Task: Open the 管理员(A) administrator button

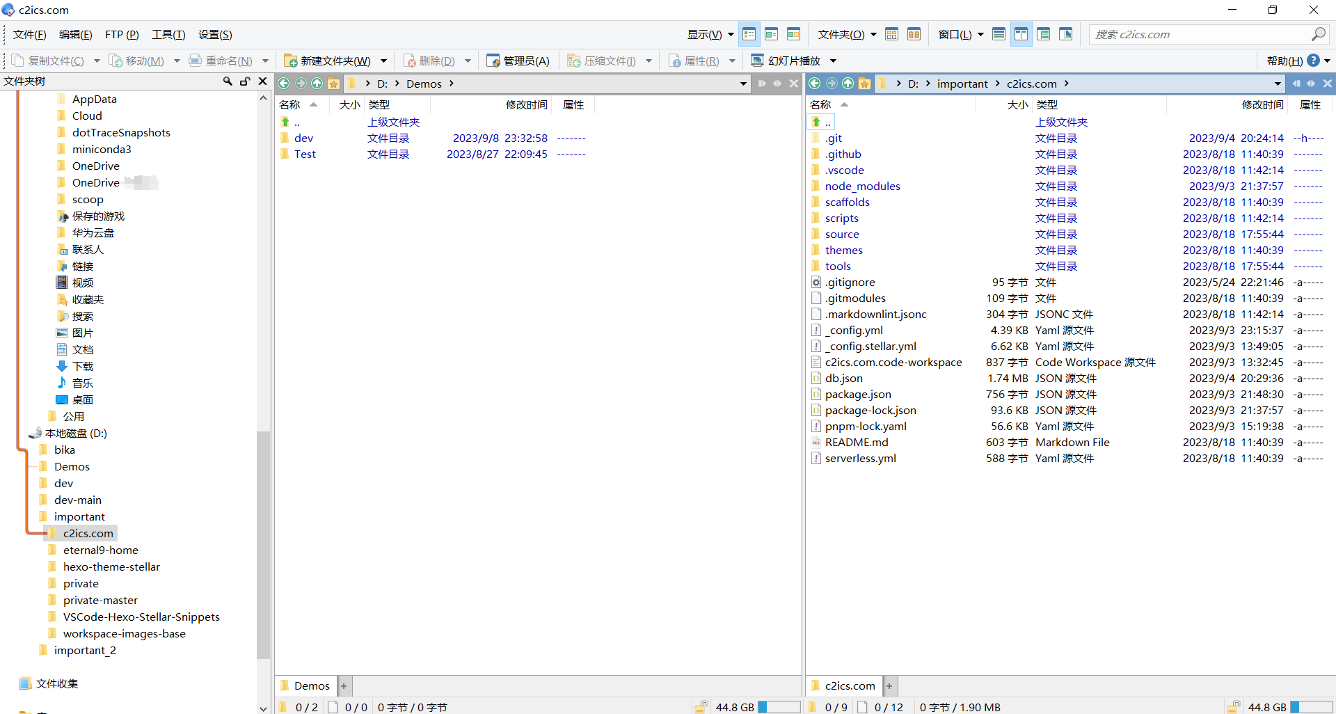Action: 518,61
